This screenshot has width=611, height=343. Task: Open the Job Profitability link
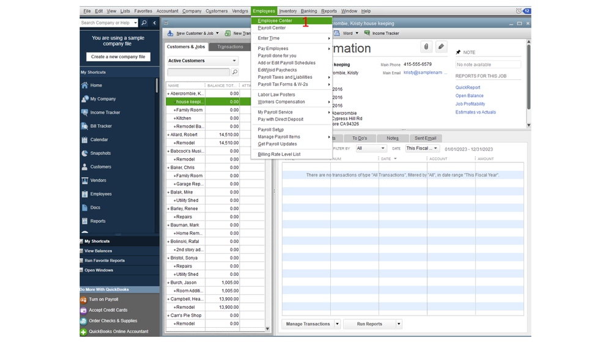click(x=470, y=104)
